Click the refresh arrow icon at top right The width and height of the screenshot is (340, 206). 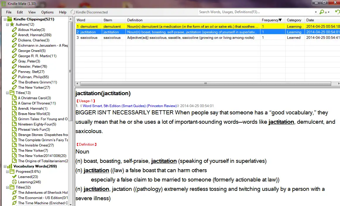tap(337, 12)
